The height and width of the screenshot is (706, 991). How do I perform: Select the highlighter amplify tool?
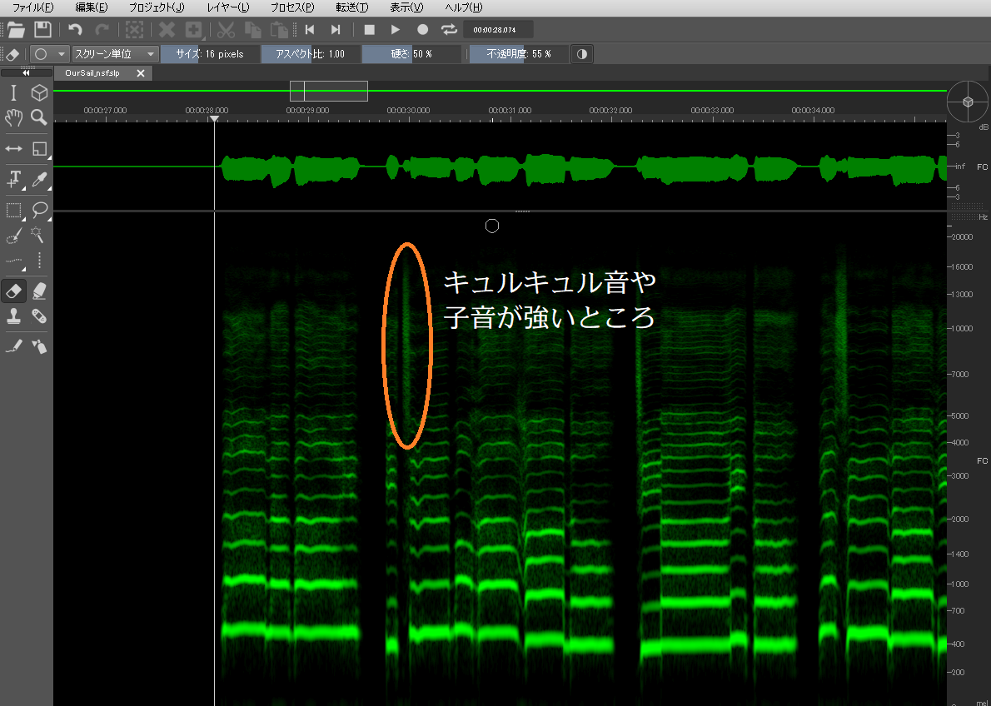click(39, 291)
